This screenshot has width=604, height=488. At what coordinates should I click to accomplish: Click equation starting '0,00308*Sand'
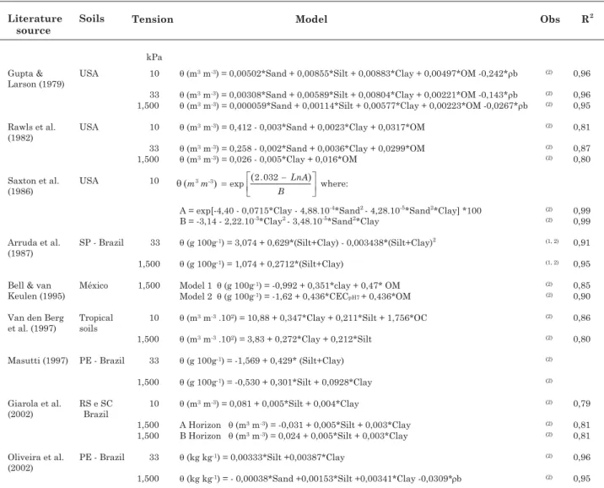pos(348,95)
